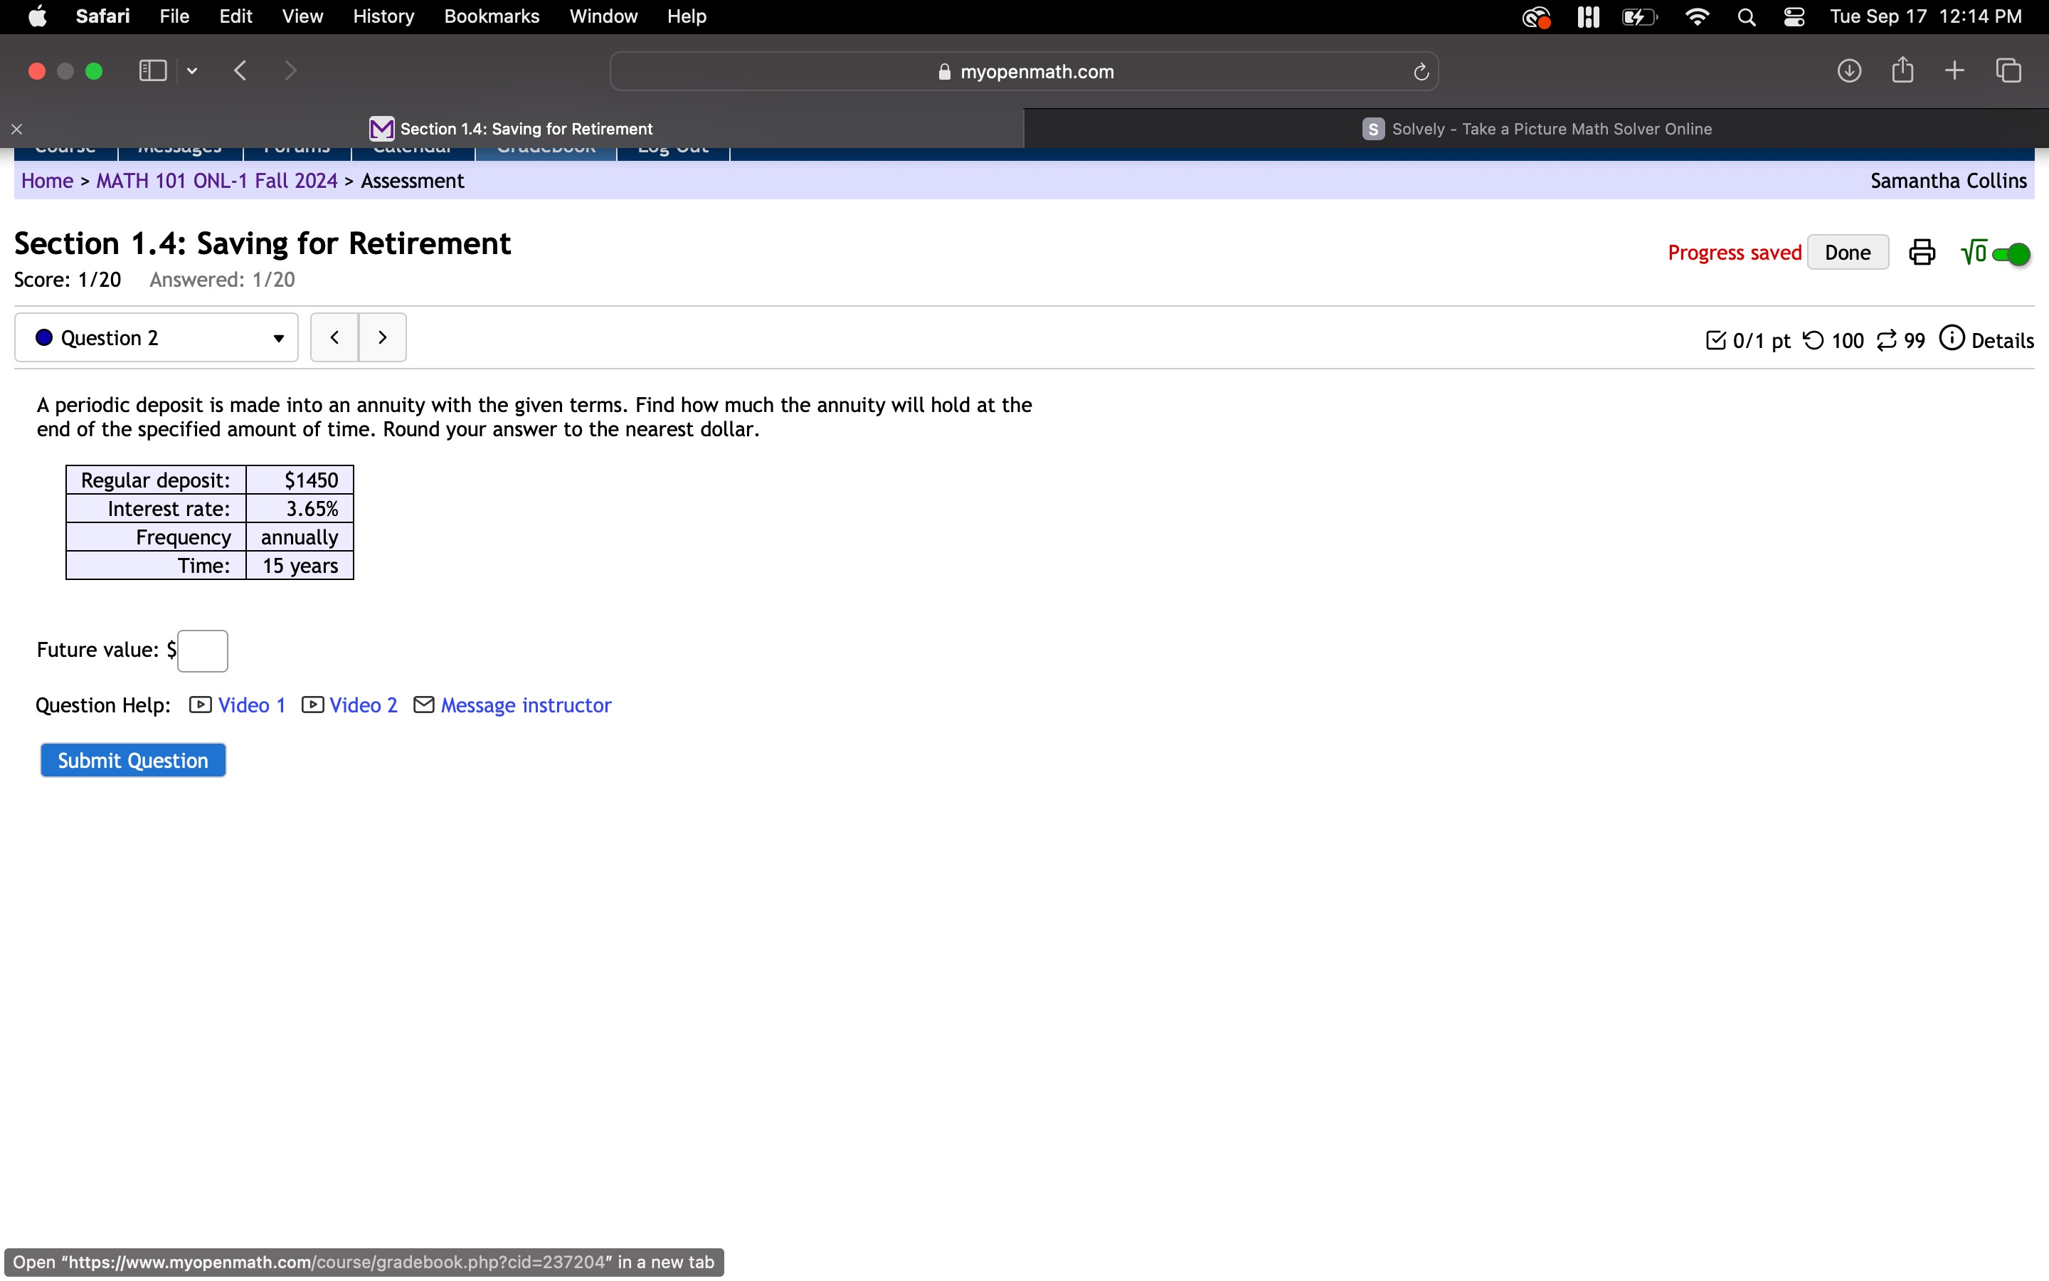Switch to the Section 1.4 tab
2049x1281 pixels.
tap(512, 129)
